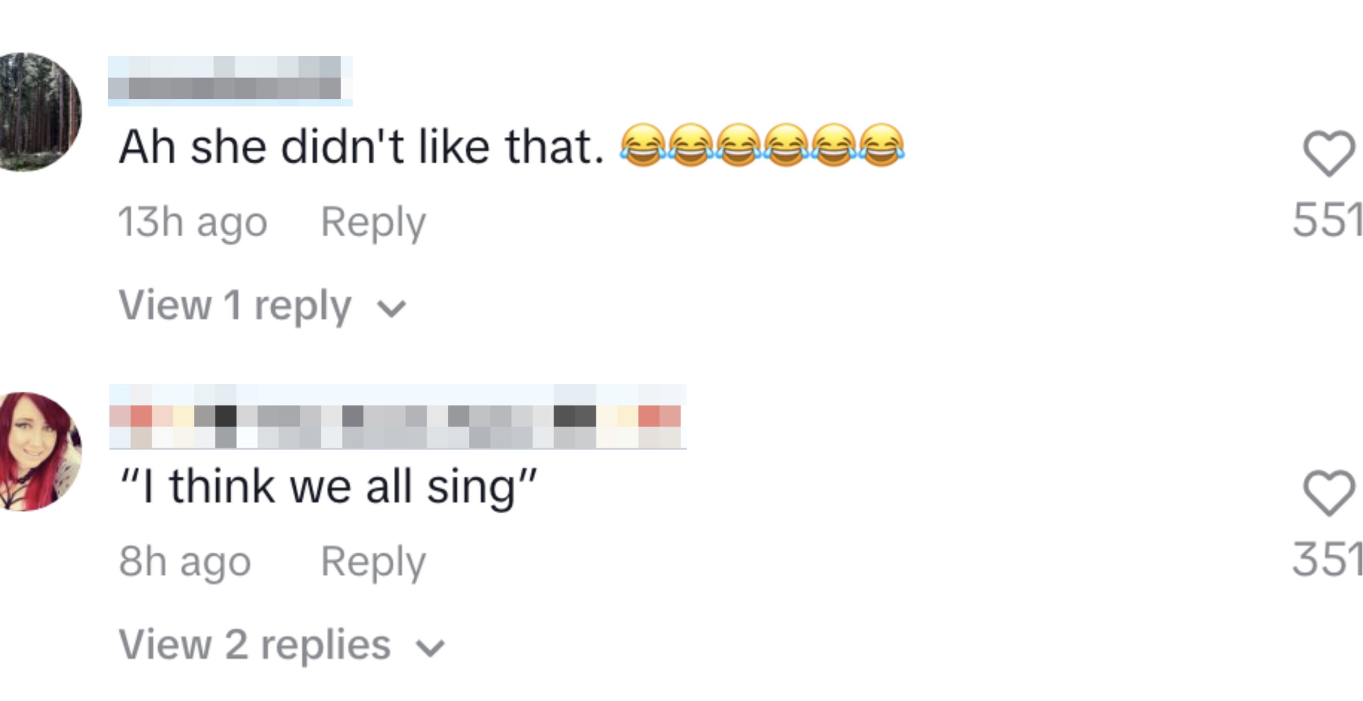Click the blurred username above "I think we all sing"
The width and height of the screenshot is (1363, 701).
tap(397, 417)
